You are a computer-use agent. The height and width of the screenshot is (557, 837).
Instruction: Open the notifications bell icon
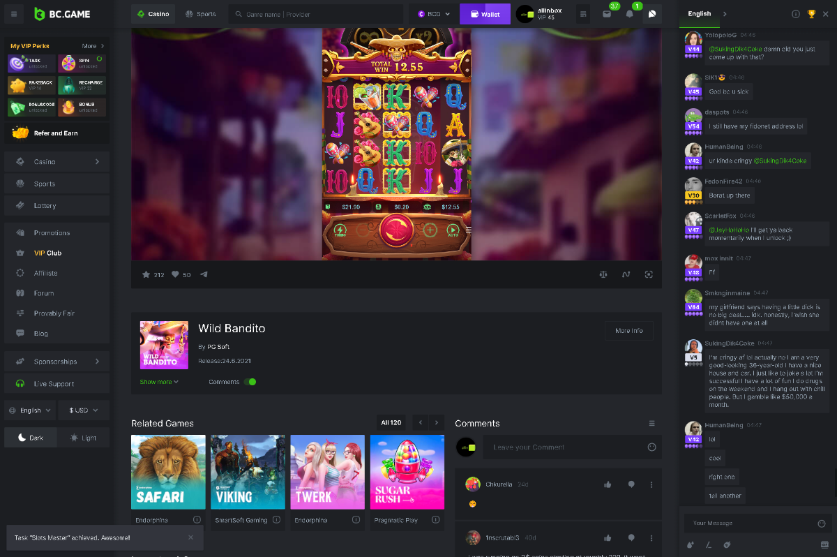(x=629, y=14)
